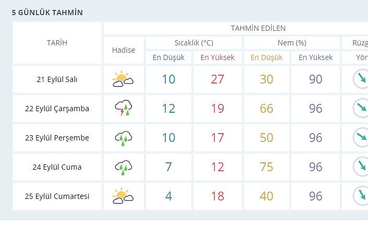Click the partly sunny icon for 25 Eylül Cumartesi
368x225 pixels.
(x=123, y=196)
